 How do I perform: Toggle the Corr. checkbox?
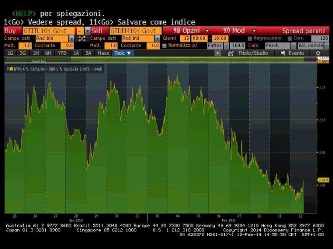pyautogui.click(x=290, y=38)
